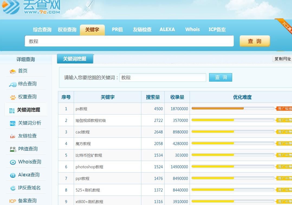
Task: Click the 关键字 column header
Action: tap(108, 97)
